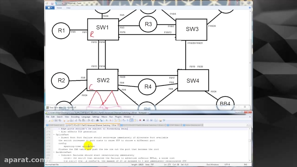297x167 pixels.
Task: Switch to the CCNP Switch.txt tab
Action: tap(55, 125)
